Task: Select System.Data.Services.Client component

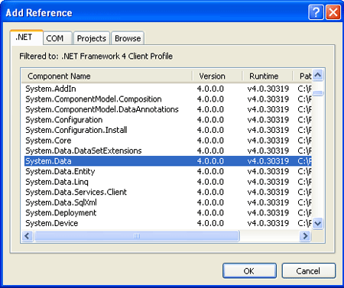Action: pyautogui.click(x=168, y=192)
